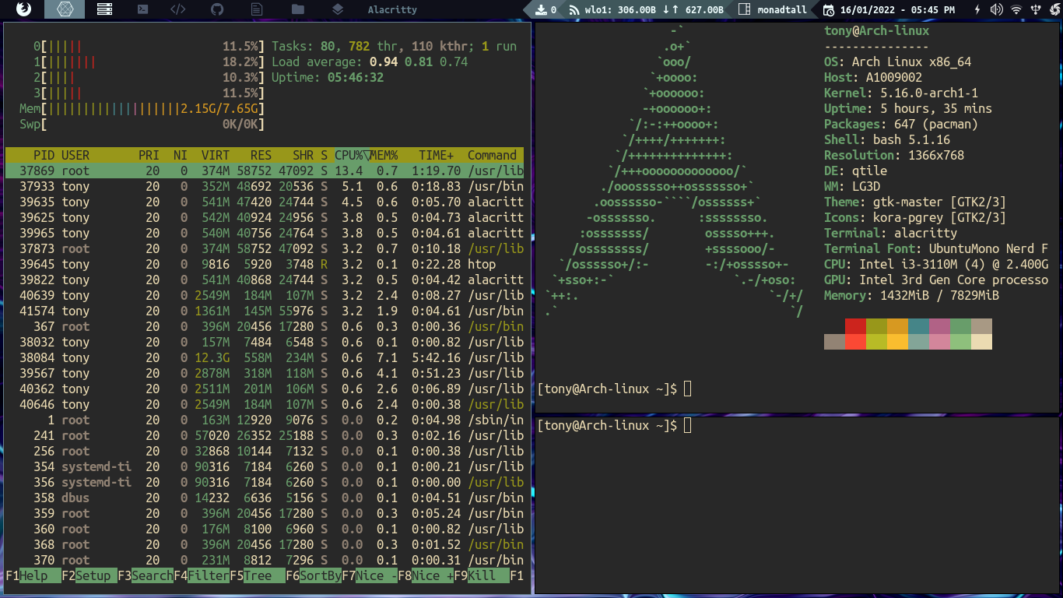Click the 'OS: Arch Linux x86_64' line
The width and height of the screenshot is (1063, 598).
(898, 62)
